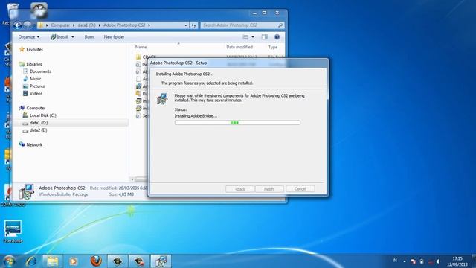
Task: Launch Internet Explorer from the taskbar
Action: pos(30,261)
